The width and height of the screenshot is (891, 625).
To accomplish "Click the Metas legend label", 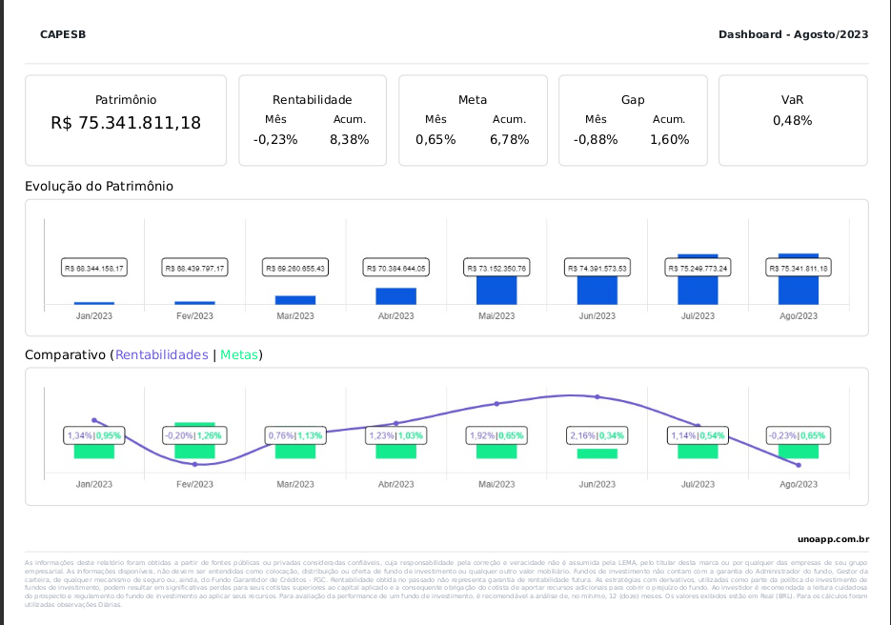I will [238, 354].
